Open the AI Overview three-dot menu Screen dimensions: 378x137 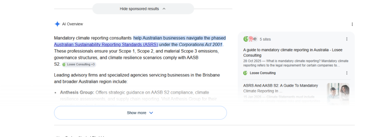[352, 24]
